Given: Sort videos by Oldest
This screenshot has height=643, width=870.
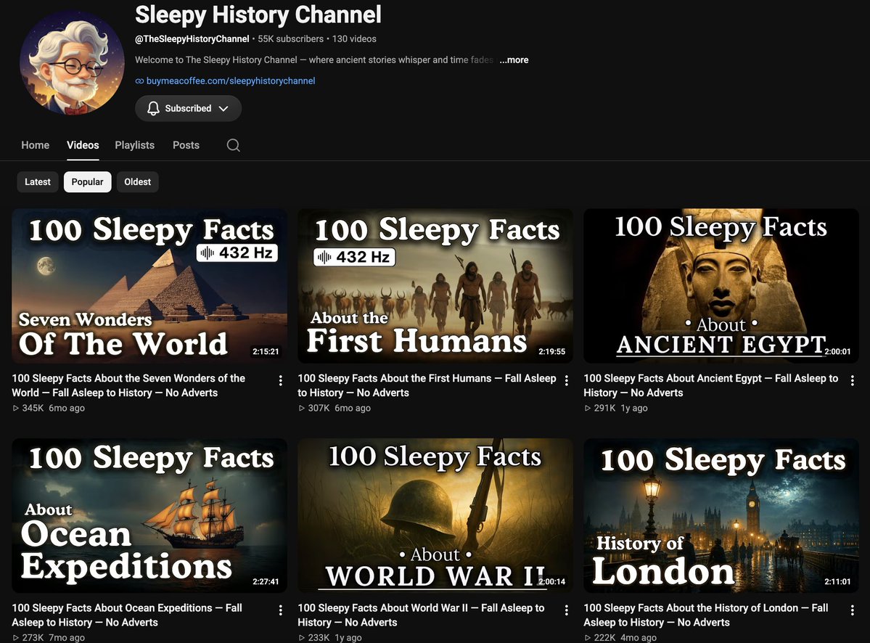Looking at the screenshot, I should (x=138, y=182).
